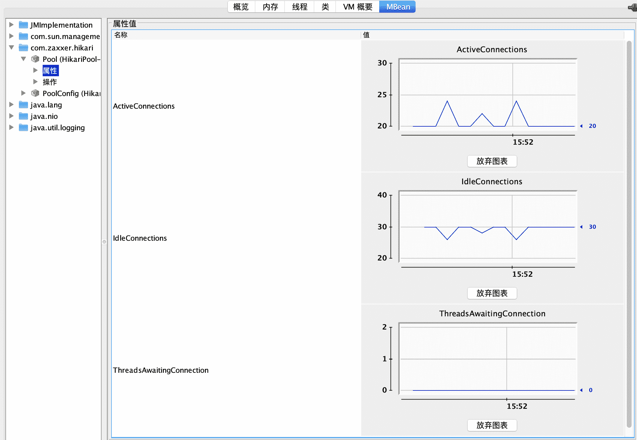Discard the ThreadsAwaitingConnection chart with 放弃图表

(492, 425)
